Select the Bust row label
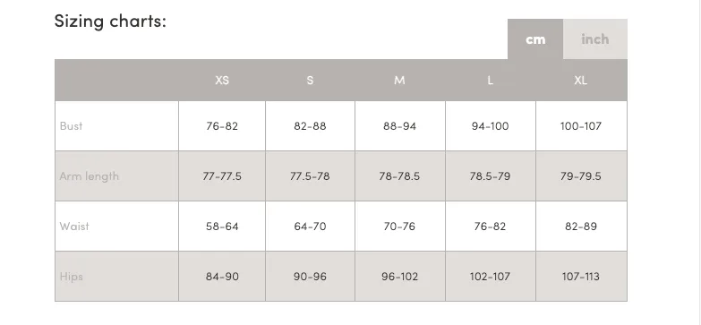Viewport: 701px width, 325px height. click(71, 126)
